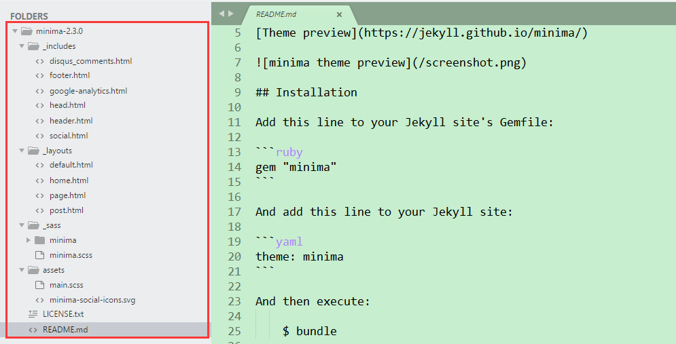Collapse the assets folder disclosure arrow
Screen dimensions: 676x344
22,270
